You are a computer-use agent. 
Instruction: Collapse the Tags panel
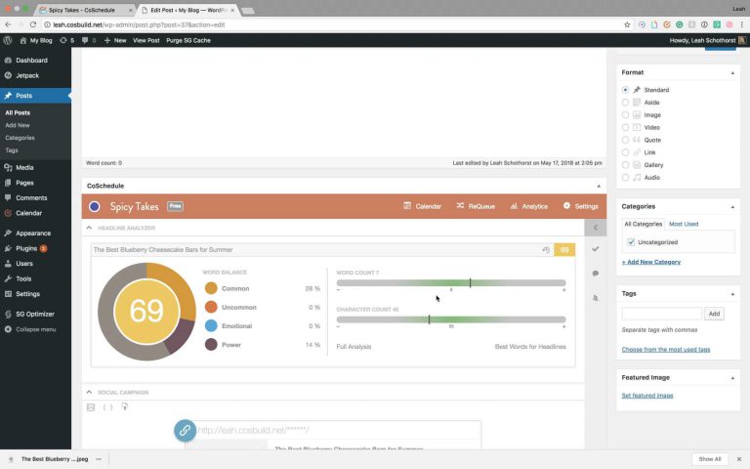[732, 294]
